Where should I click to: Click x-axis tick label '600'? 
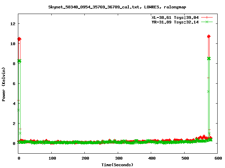[218, 158]
